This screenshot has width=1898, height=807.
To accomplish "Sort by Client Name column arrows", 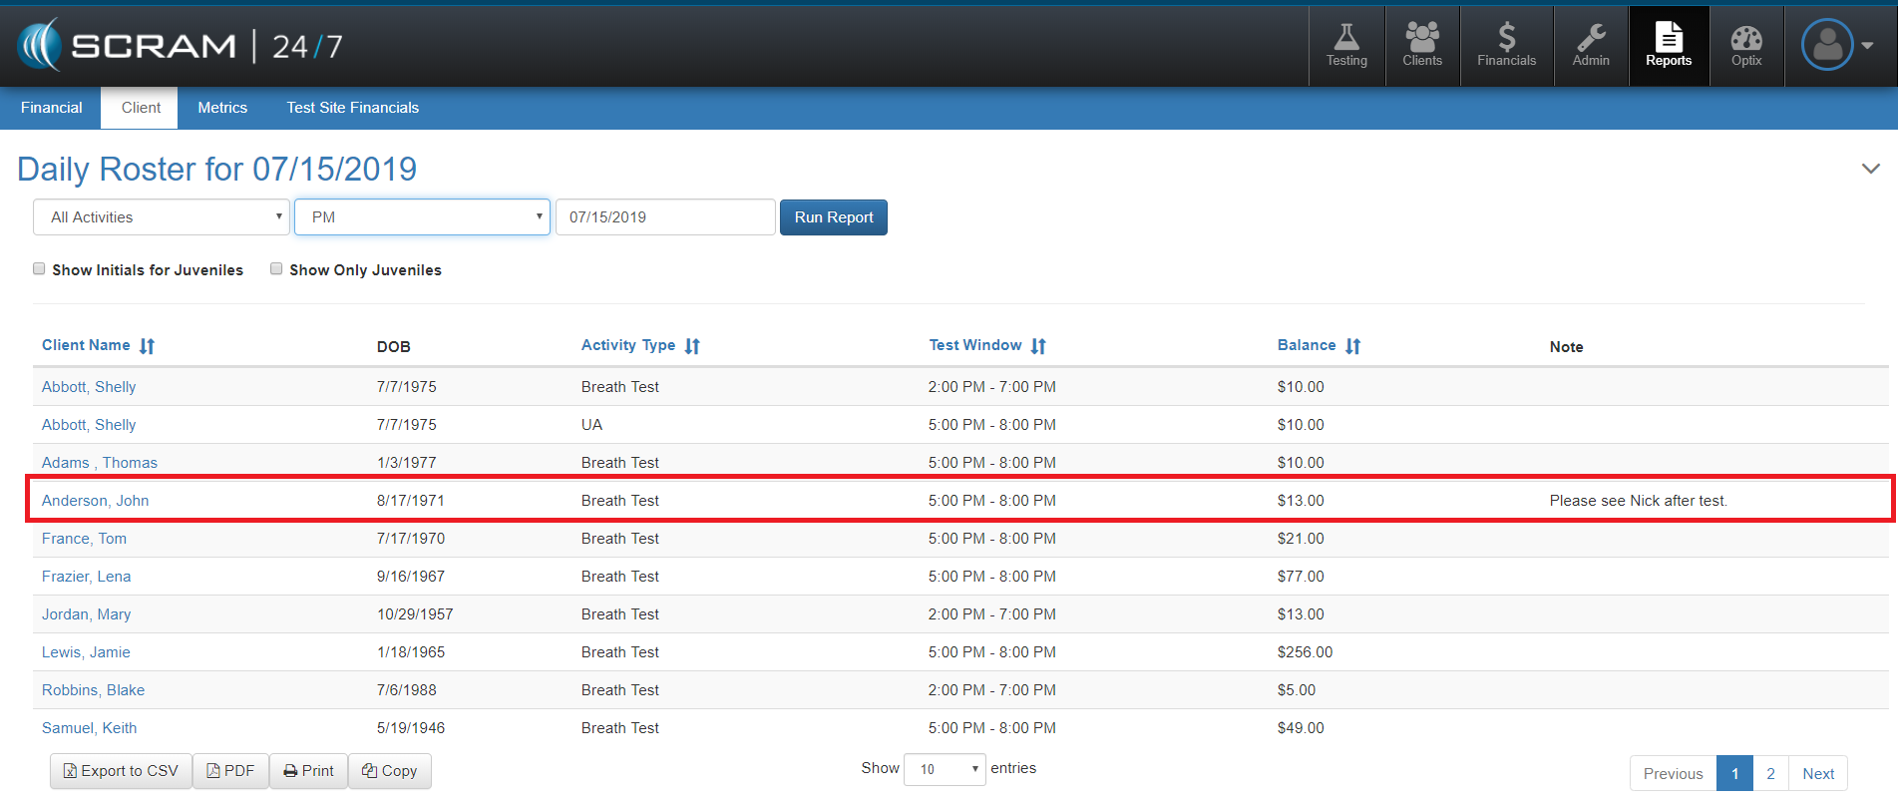I will pyautogui.click(x=147, y=346).
